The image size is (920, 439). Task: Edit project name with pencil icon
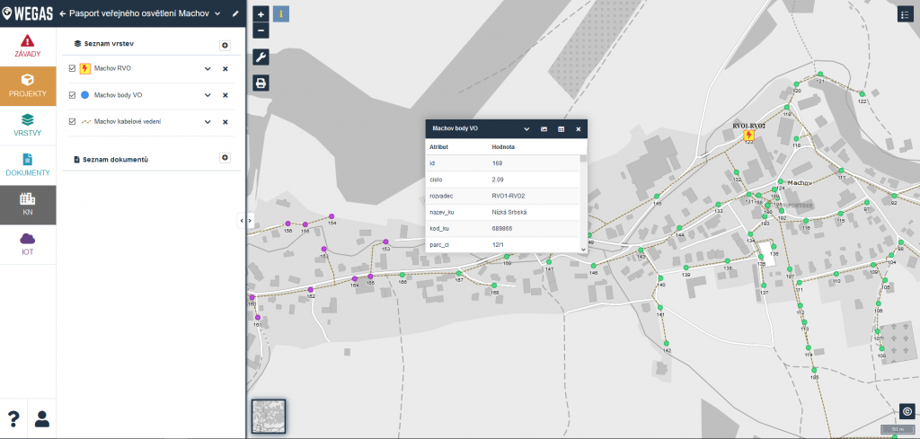click(x=235, y=14)
